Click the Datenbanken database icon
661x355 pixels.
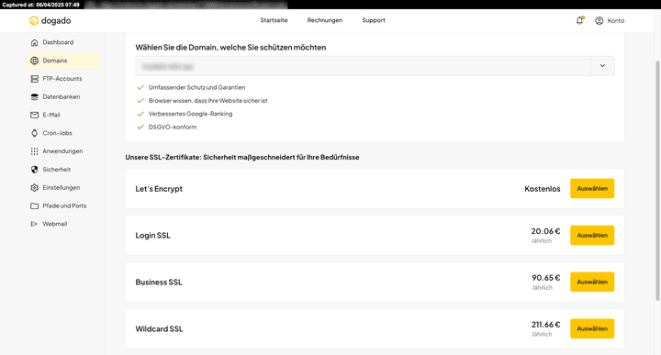(35, 97)
